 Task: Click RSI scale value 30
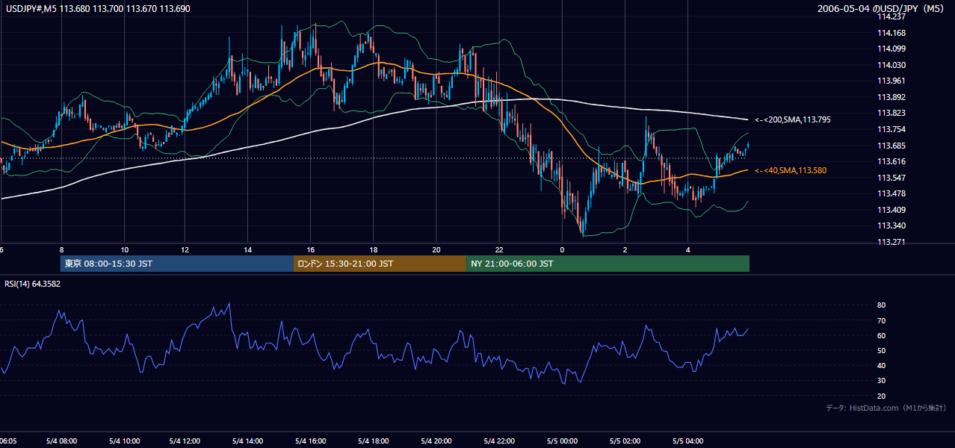point(881,381)
